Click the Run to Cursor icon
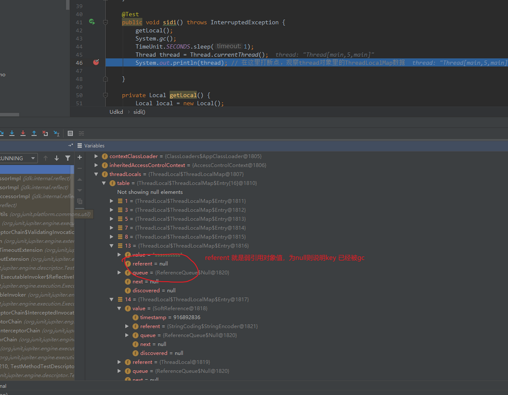508x395 pixels. (56, 133)
